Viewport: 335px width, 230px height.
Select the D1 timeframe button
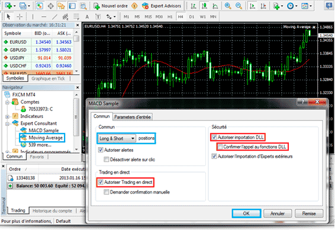coord(192,17)
